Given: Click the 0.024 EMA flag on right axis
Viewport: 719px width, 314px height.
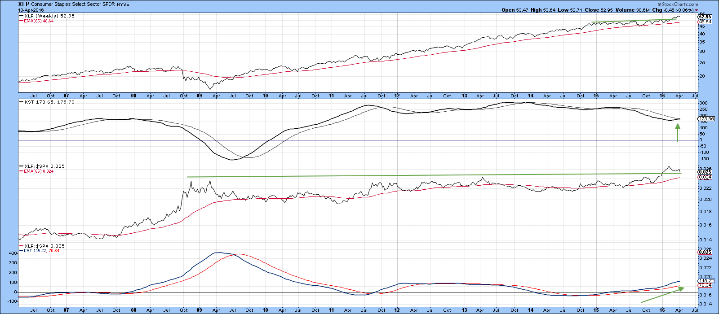Looking at the screenshot, I should pos(705,177).
